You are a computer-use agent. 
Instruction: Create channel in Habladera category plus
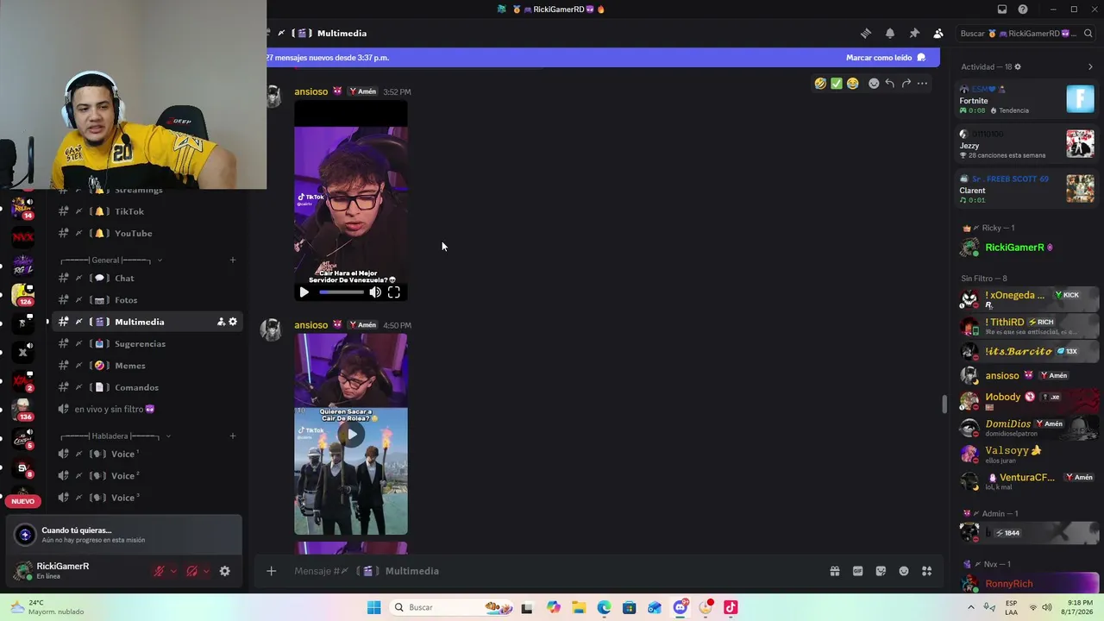[233, 436]
